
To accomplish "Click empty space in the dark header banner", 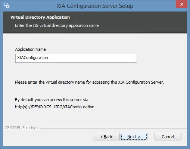I will pyautogui.click(x=143, y=22).
